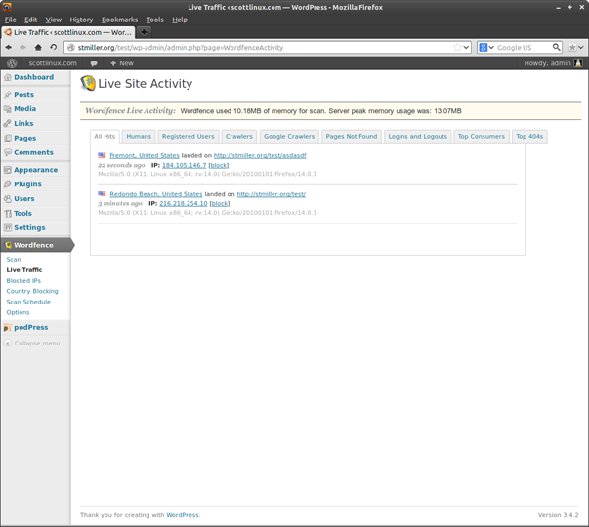The height and width of the screenshot is (527, 589).
Task: Open the search engine selector dropdown
Action: pyautogui.click(x=485, y=47)
